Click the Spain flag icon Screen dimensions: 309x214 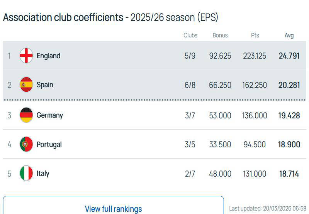click(x=26, y=84)
